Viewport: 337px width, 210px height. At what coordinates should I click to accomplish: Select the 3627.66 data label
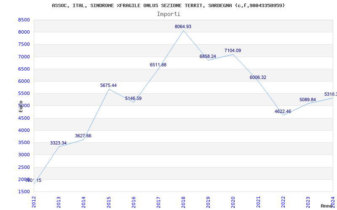[x=83, y=136]
